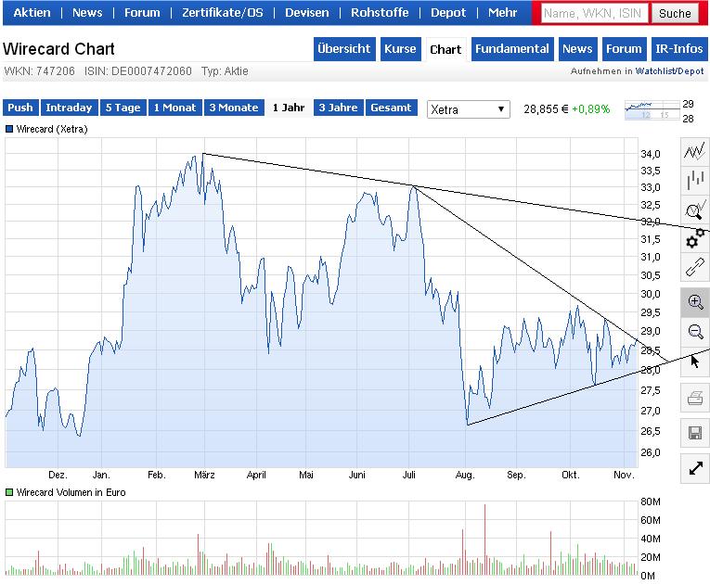The image size is (710, 584).
Task: Expand chart to fullscreen arrow icon
Action: pyautogui.click(x=694, y=468)
